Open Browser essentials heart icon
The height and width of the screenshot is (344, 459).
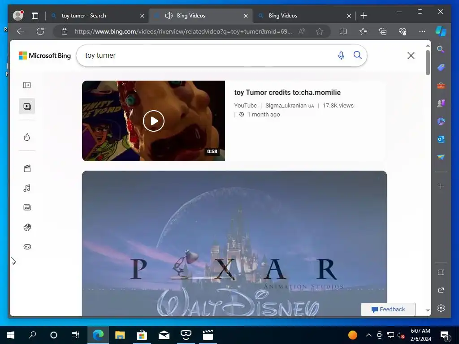click(x=403, y=31)
